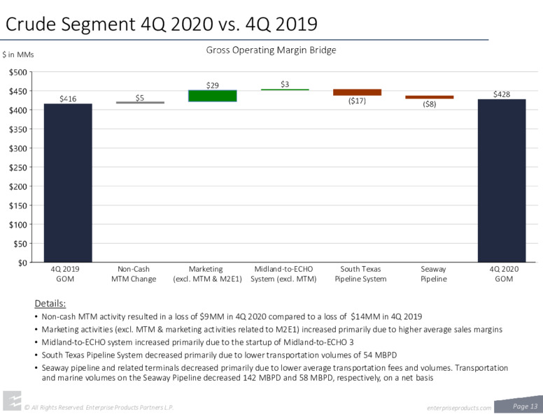Click the bullet about Midland-to-ECHO 3 startup
The image size is (543, 419).
click(x=195, y=342)
